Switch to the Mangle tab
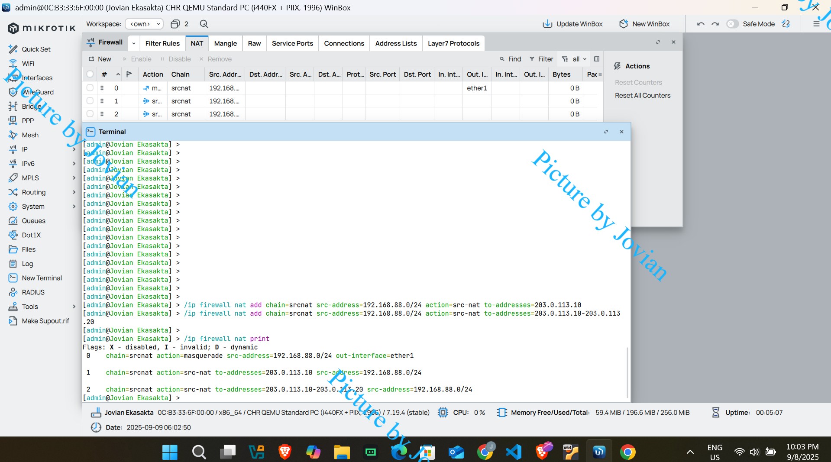Screen dimensions: 831x462 click(226, 43)
